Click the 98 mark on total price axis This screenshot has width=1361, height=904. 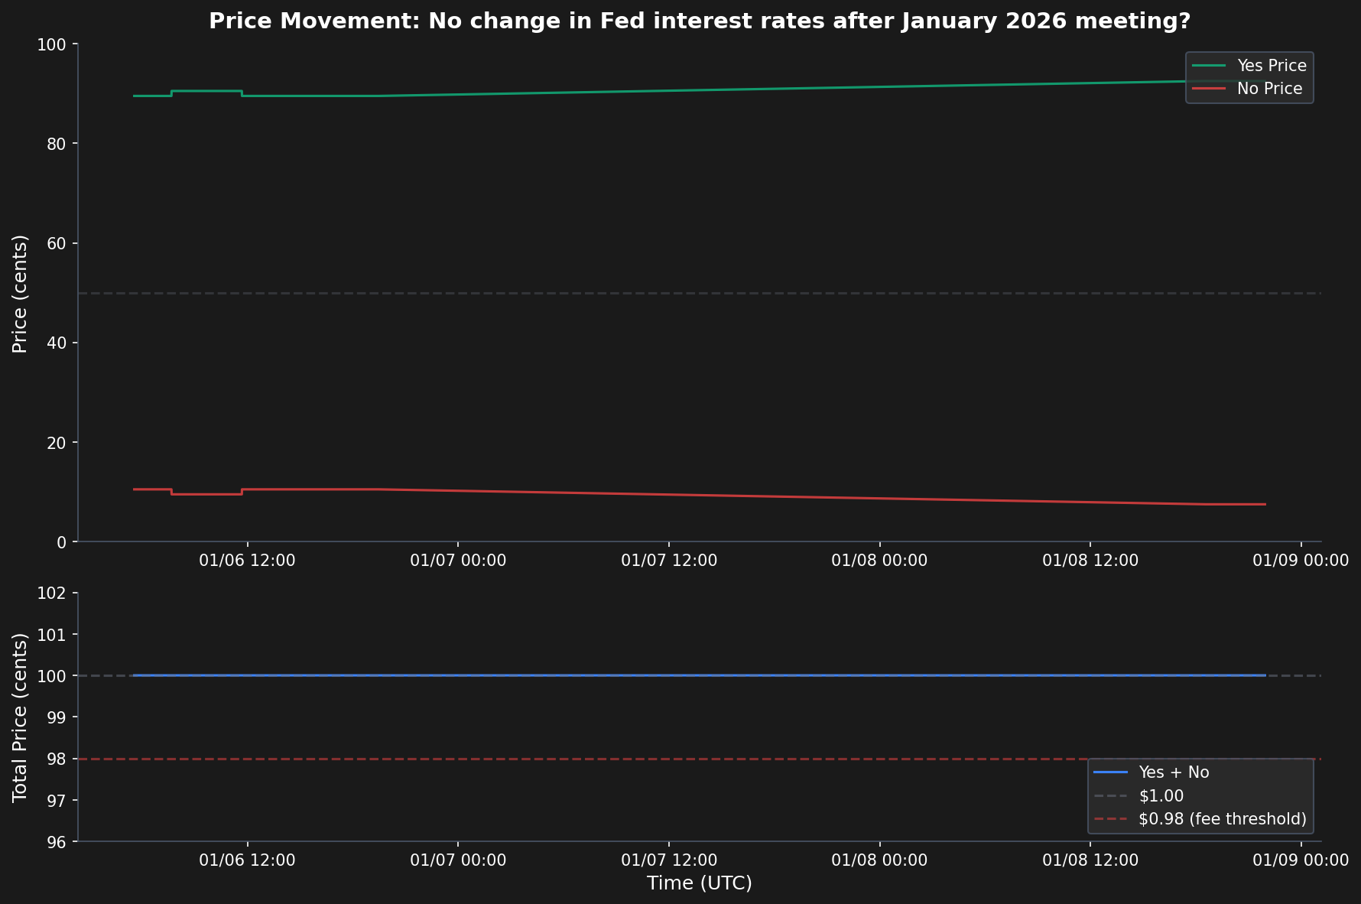[x=57, y=759]
